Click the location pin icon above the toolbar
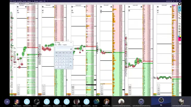 pyautogui.click(x=180, y=4)
